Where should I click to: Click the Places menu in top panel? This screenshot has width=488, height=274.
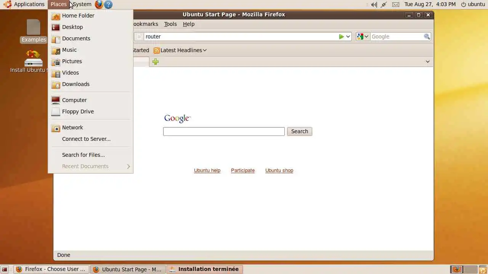58,4
